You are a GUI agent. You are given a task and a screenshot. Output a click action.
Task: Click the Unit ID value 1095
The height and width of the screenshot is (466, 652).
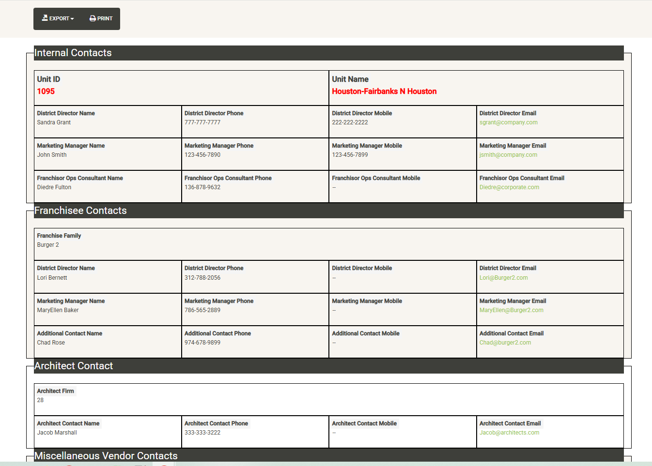[x=46, y=91]
